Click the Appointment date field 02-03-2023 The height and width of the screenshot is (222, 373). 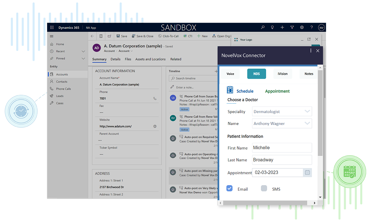click(x=277, y=173)
